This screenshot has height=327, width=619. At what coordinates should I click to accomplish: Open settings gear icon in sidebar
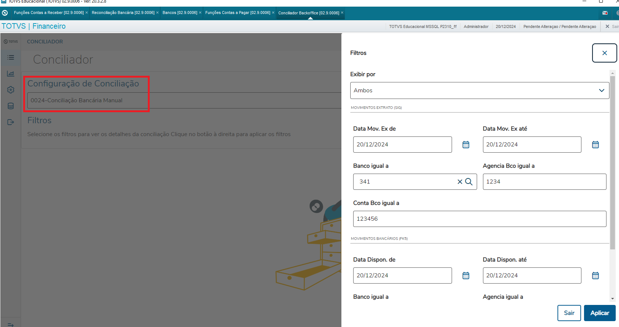pyautogui.click(x=11, y=90)
